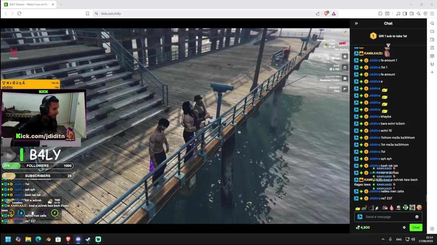Open Brave Wallet in the toolbar
Viewport: 437px width, 245px height.
point(412,14)
